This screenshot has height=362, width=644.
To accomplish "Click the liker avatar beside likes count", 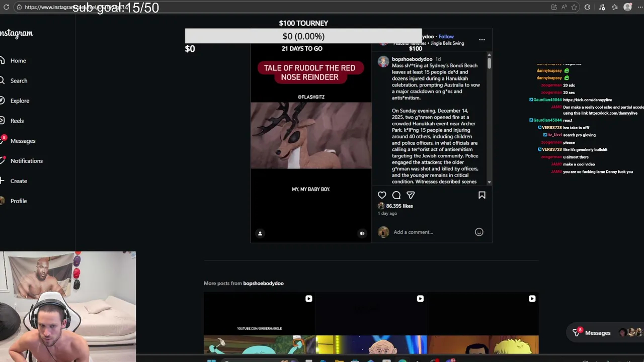I will click(x=381, y=206).
